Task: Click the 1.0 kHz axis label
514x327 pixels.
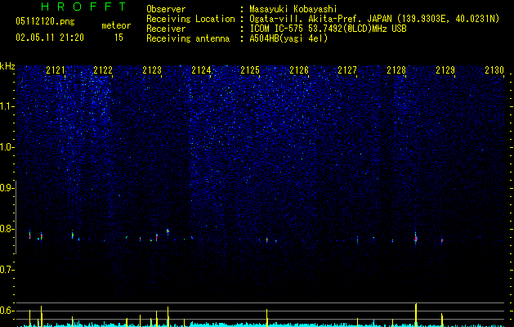Action: tap(7, 147)
